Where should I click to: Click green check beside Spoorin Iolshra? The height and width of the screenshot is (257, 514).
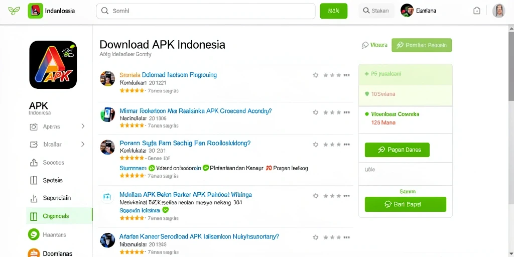point(166,210)
